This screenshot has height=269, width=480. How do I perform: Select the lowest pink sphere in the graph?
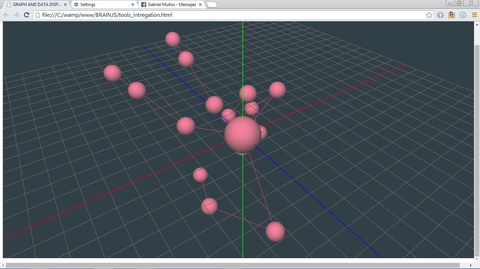275,231
